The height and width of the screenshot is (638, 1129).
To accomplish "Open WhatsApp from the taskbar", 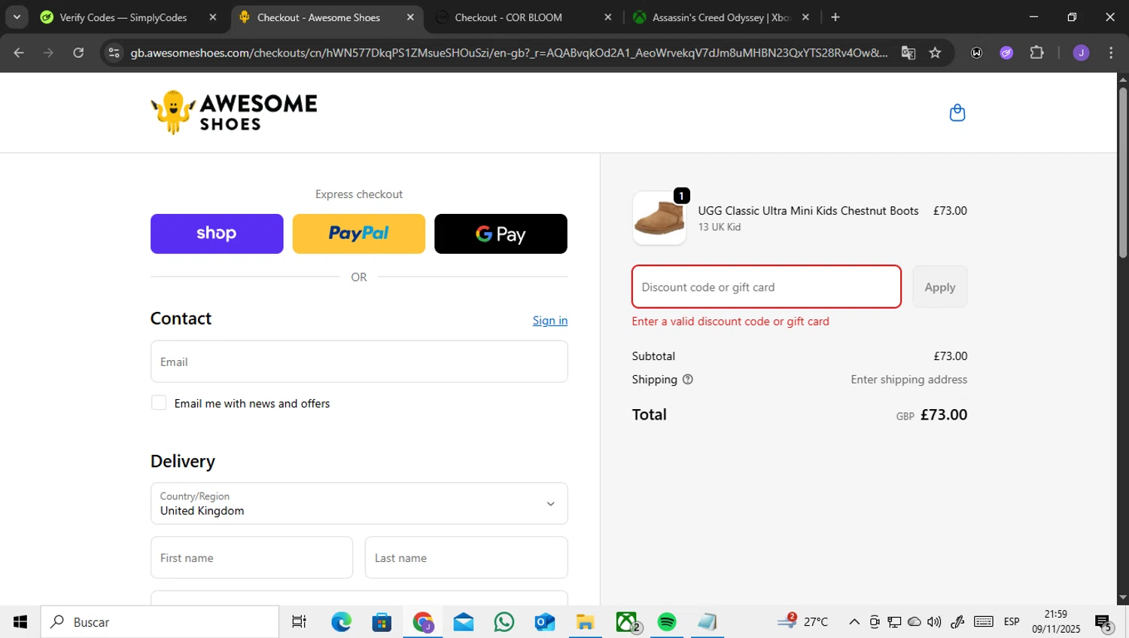I will [504, 622].
